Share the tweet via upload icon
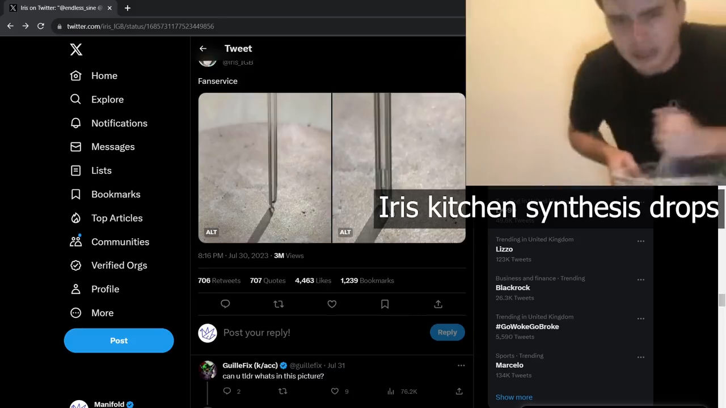This screenshot has width=726, height=408. click(x=438, y=304)
